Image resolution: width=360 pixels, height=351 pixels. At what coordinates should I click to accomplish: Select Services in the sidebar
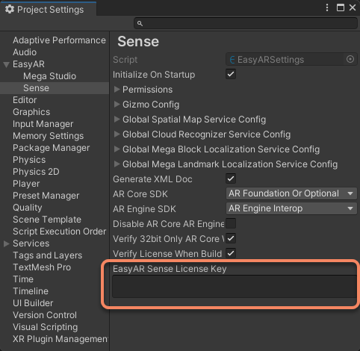[x=31, y=243]
